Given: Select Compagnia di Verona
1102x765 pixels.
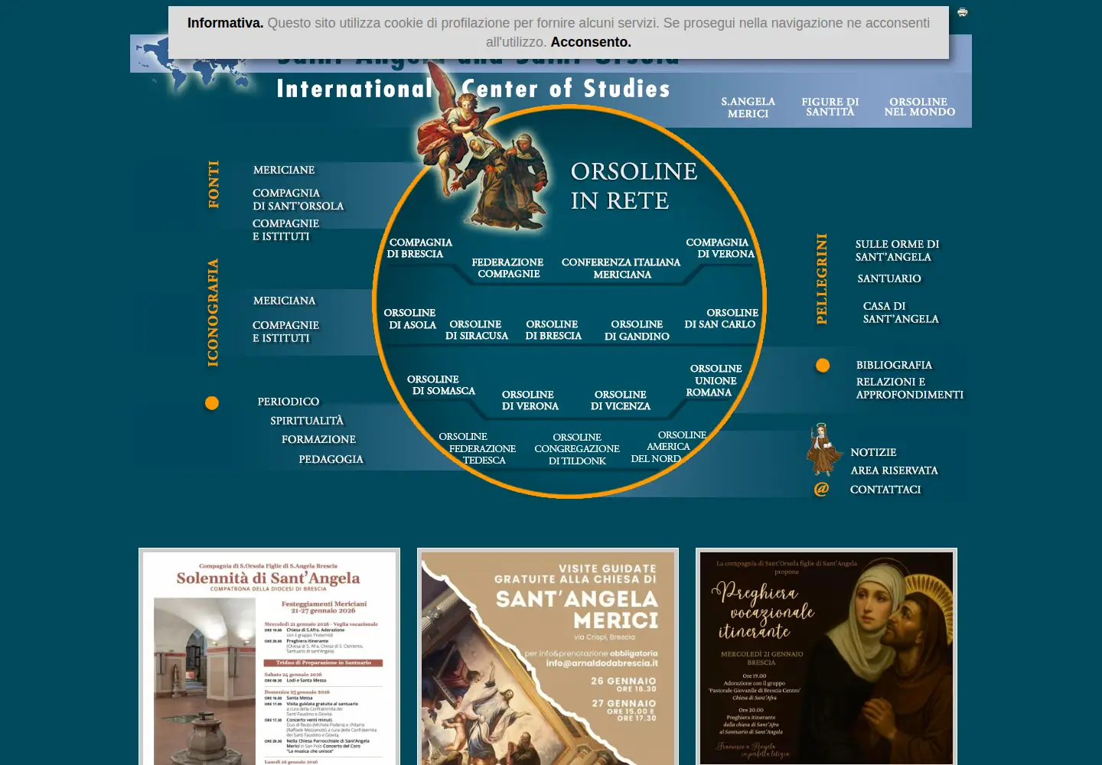Looking at the screenshot, I should click(x=720, y=248).
